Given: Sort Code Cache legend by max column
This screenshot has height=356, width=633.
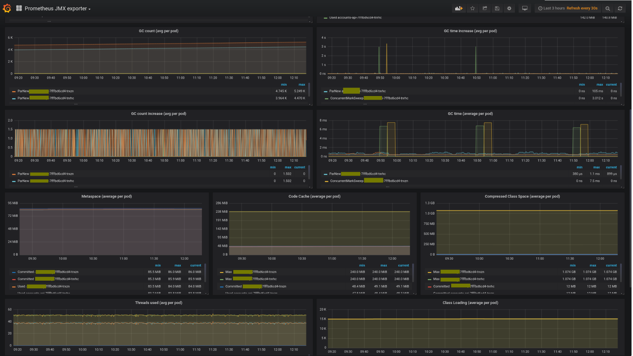Looking at the screenshot, I should [x=384, y=266].
